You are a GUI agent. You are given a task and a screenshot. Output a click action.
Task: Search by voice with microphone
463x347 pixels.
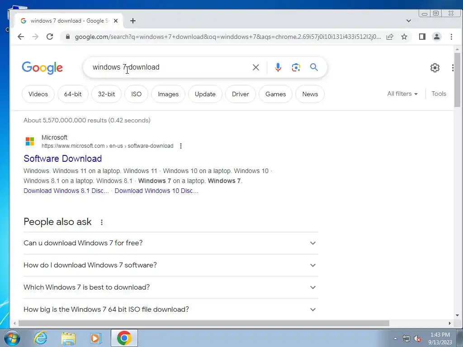pyautogui.click(x=278, y=67)
